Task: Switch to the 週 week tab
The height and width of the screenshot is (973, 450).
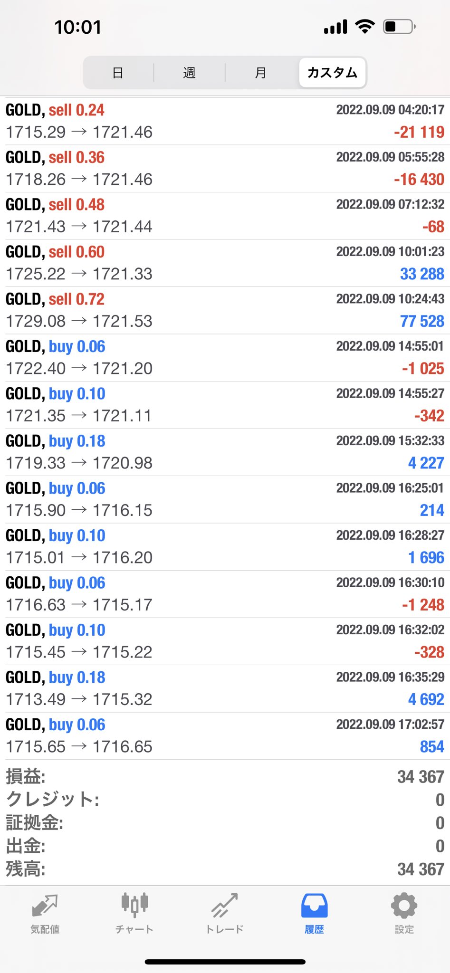Action: click(x=189, y=73)
